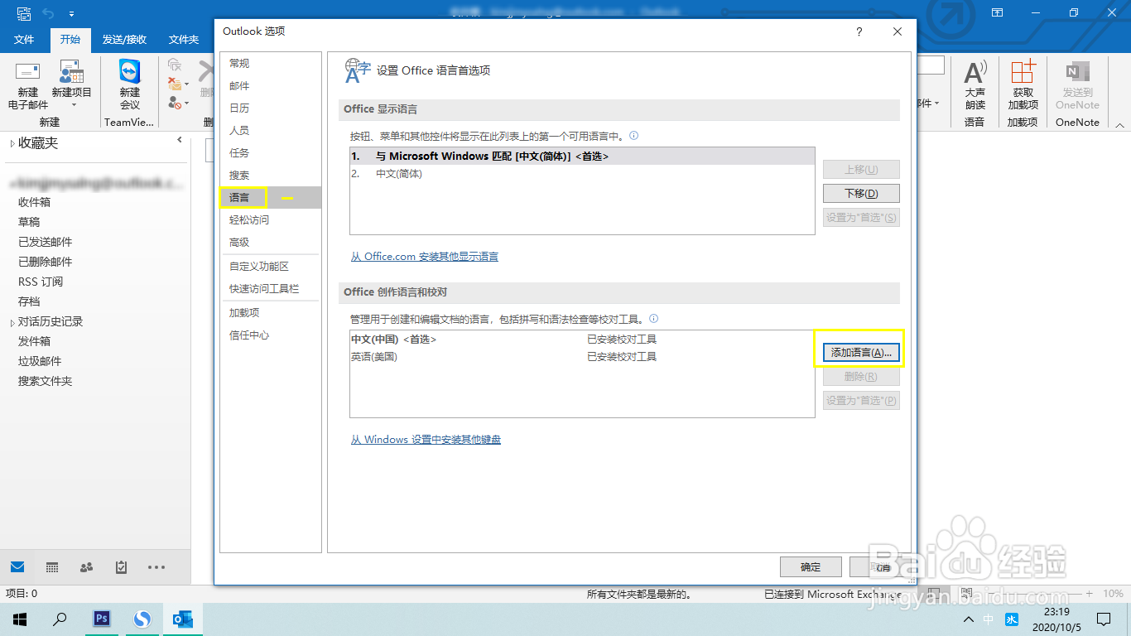Select 中文(中国) authoring language row

tap(582, 340)
